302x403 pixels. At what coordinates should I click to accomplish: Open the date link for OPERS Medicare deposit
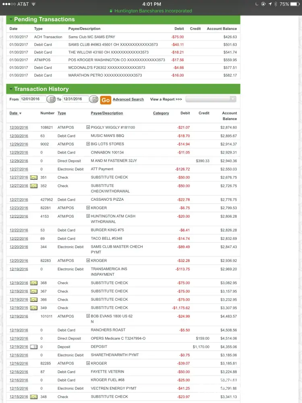click(19, 339)
